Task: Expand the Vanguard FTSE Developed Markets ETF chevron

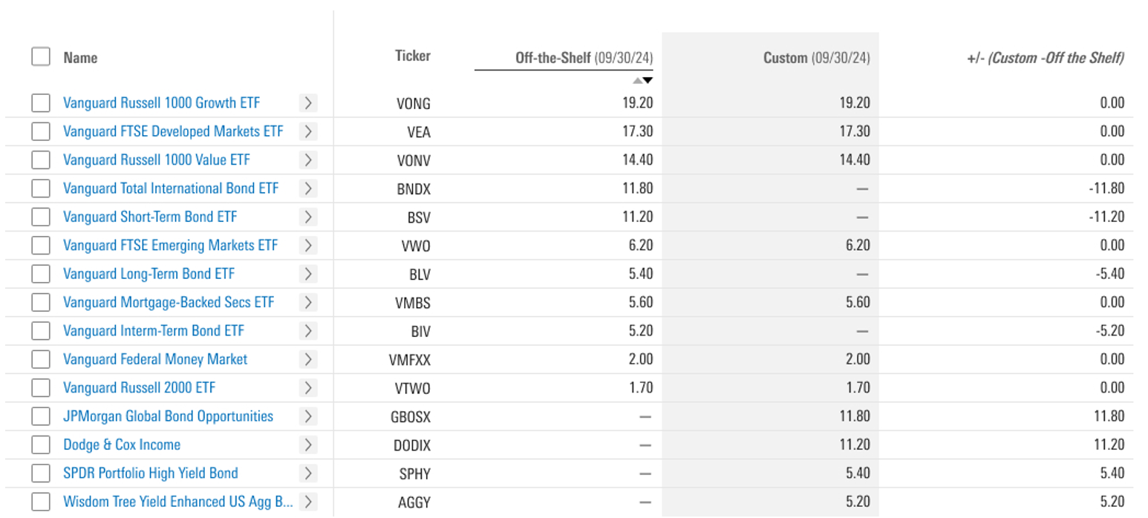Action: (x=308, y=132)
